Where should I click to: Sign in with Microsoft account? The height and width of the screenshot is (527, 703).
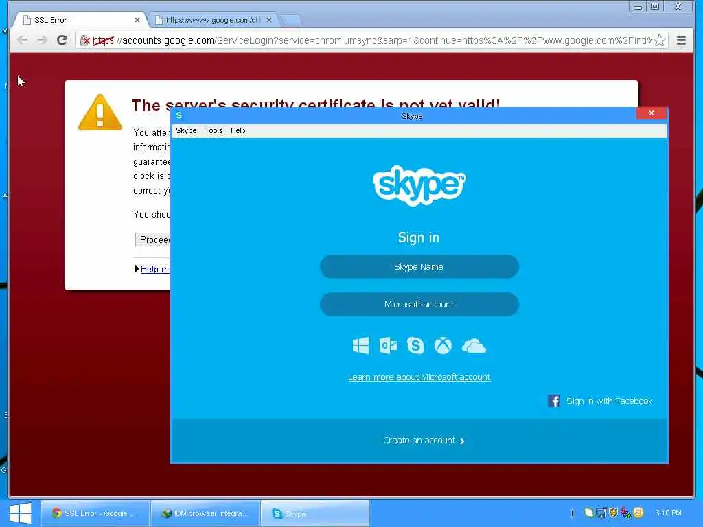coord(419,304)
